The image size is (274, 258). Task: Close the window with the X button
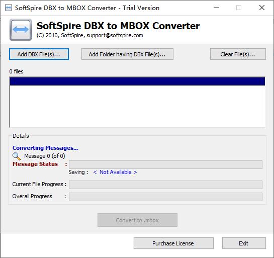(262, 8)
